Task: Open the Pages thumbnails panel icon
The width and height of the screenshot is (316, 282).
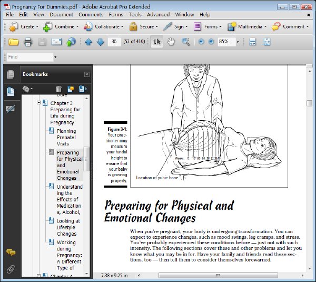Action: tap(11, 74)
